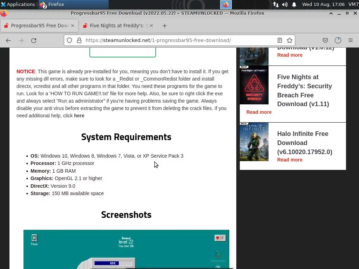Click the red NOTICE label
The width and height of the screenshot is (359, 269).
26,71
